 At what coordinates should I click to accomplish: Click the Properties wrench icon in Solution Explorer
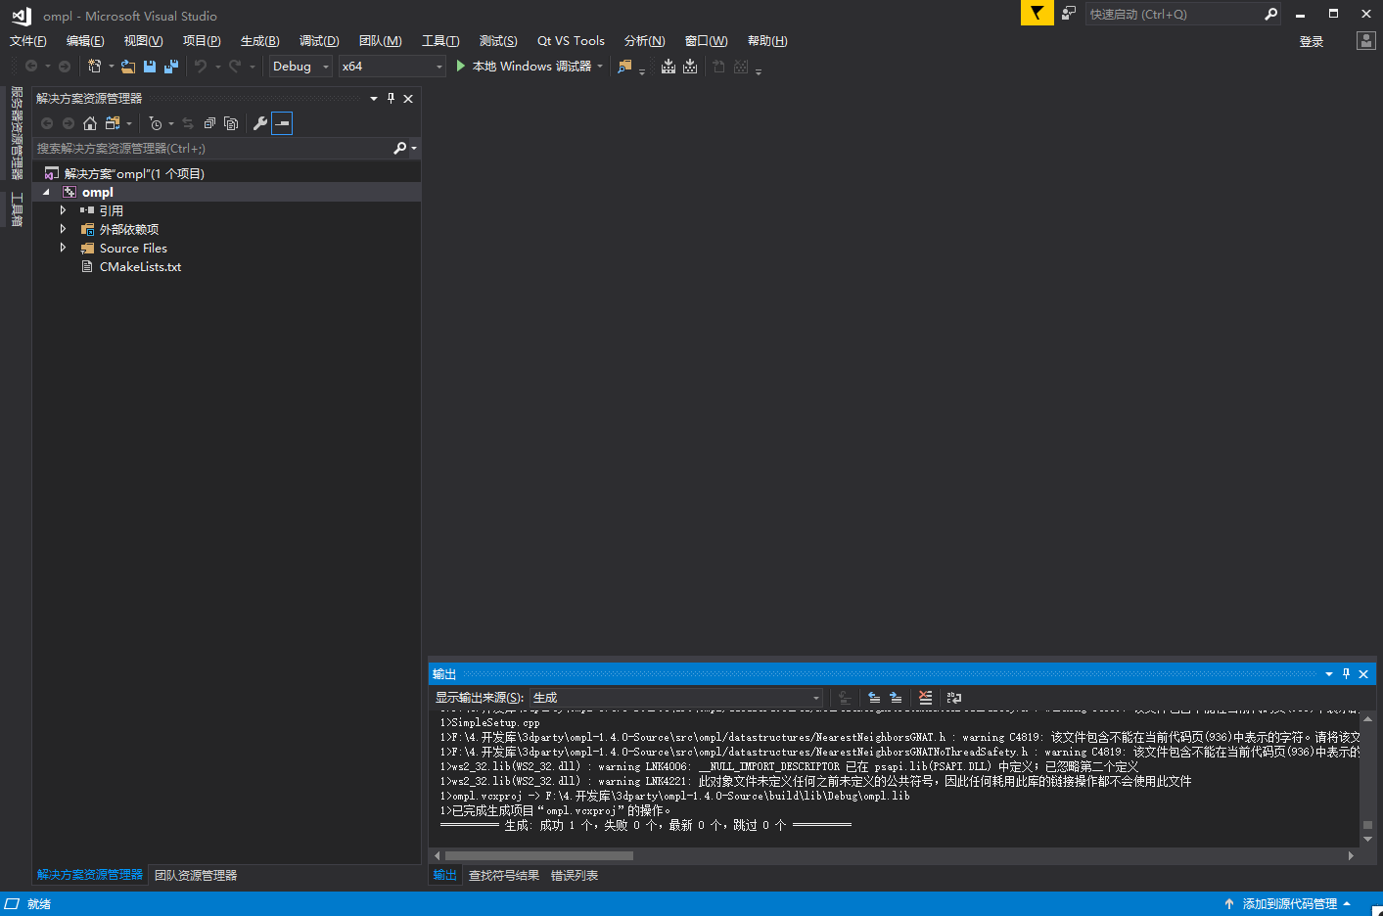[259, 123]
